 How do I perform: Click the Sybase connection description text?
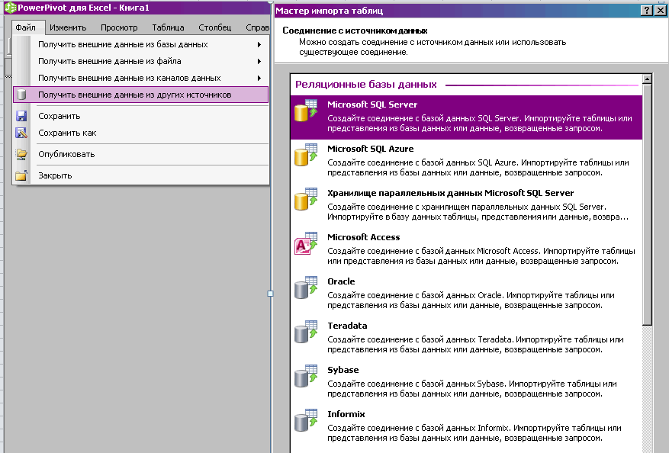pyautogui.click(x=472, y=389)
